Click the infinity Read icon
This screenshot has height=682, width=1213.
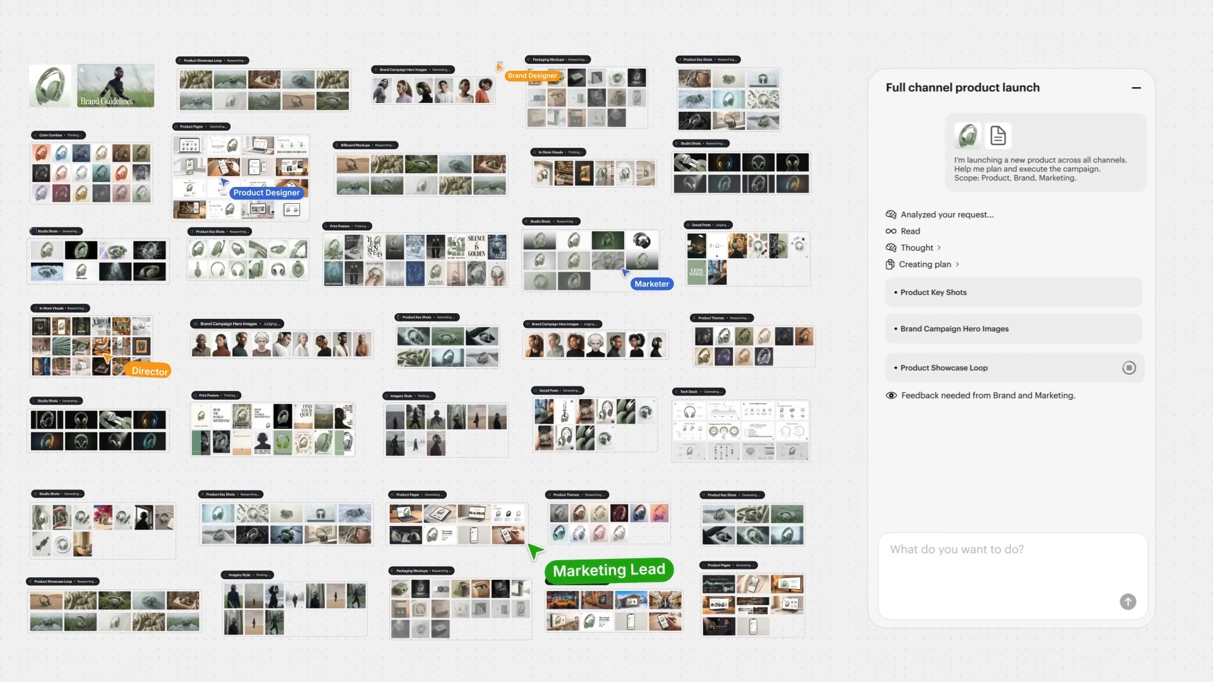[891, 231]
